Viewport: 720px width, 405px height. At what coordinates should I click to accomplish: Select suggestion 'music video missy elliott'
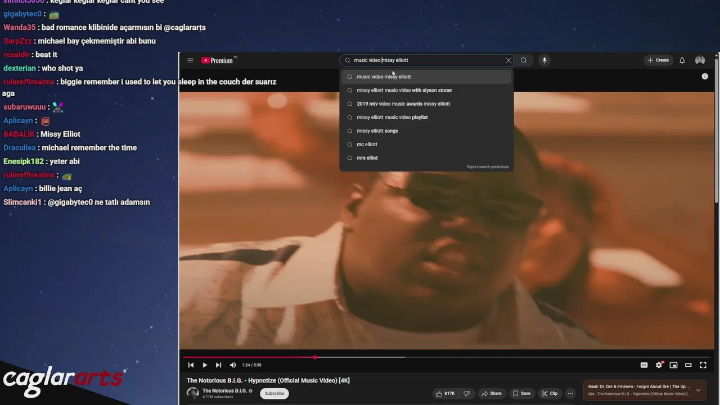coord(426,76)
